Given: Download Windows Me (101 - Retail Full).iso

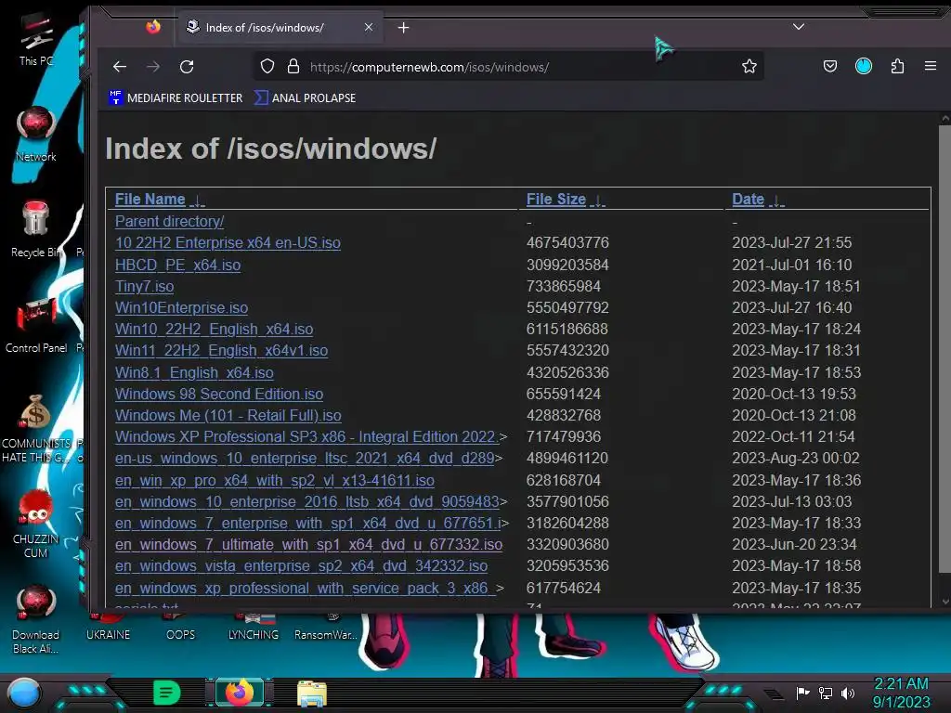Looking at the screenshot, I should pos(228,415).
